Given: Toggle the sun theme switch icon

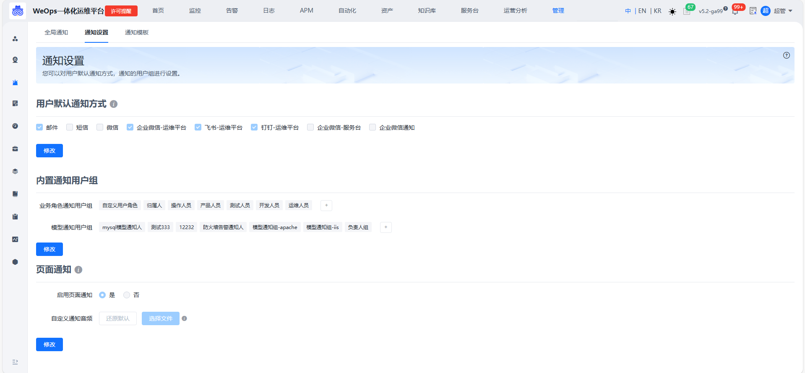Looking at the screenshot, I should tap(672, 12).
